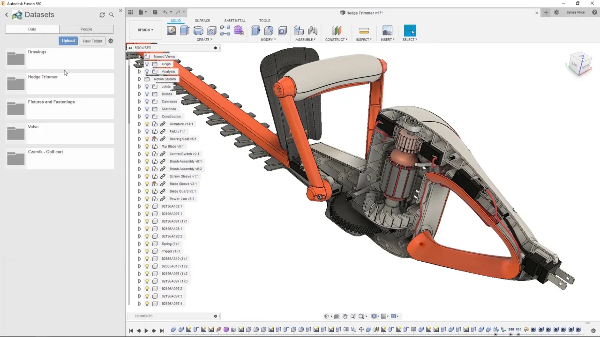Click the Upload button
This screenshot has height=337, width=600.
coord(68,41)
